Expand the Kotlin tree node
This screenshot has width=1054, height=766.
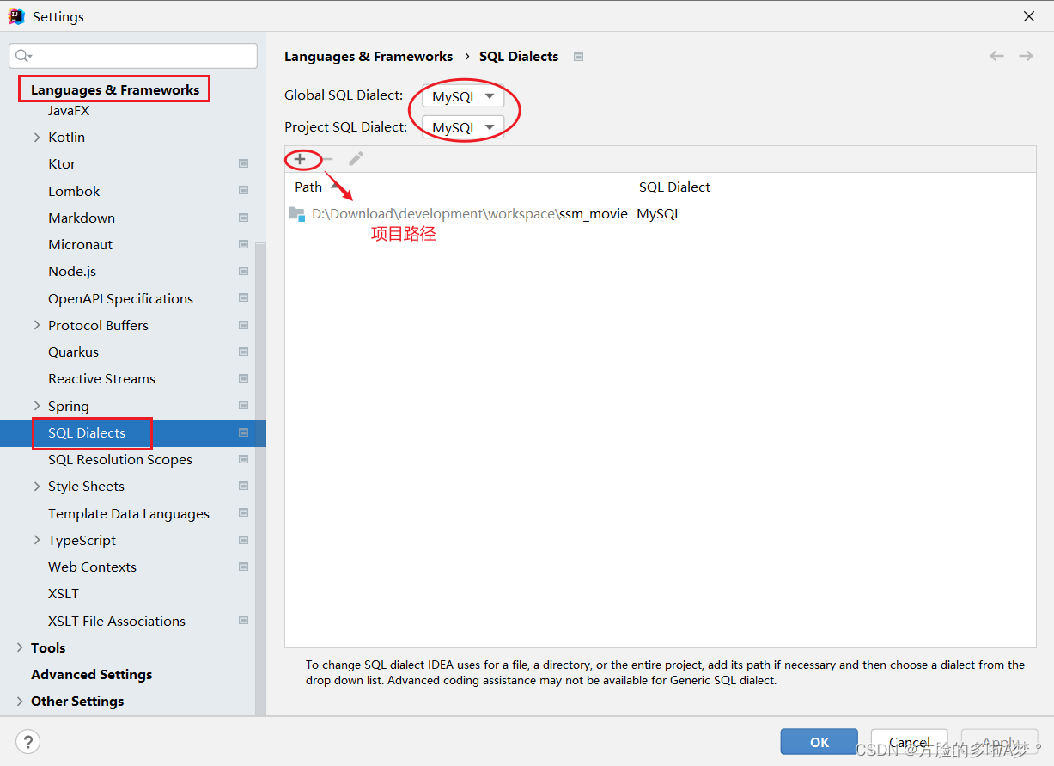click(36, 137)
